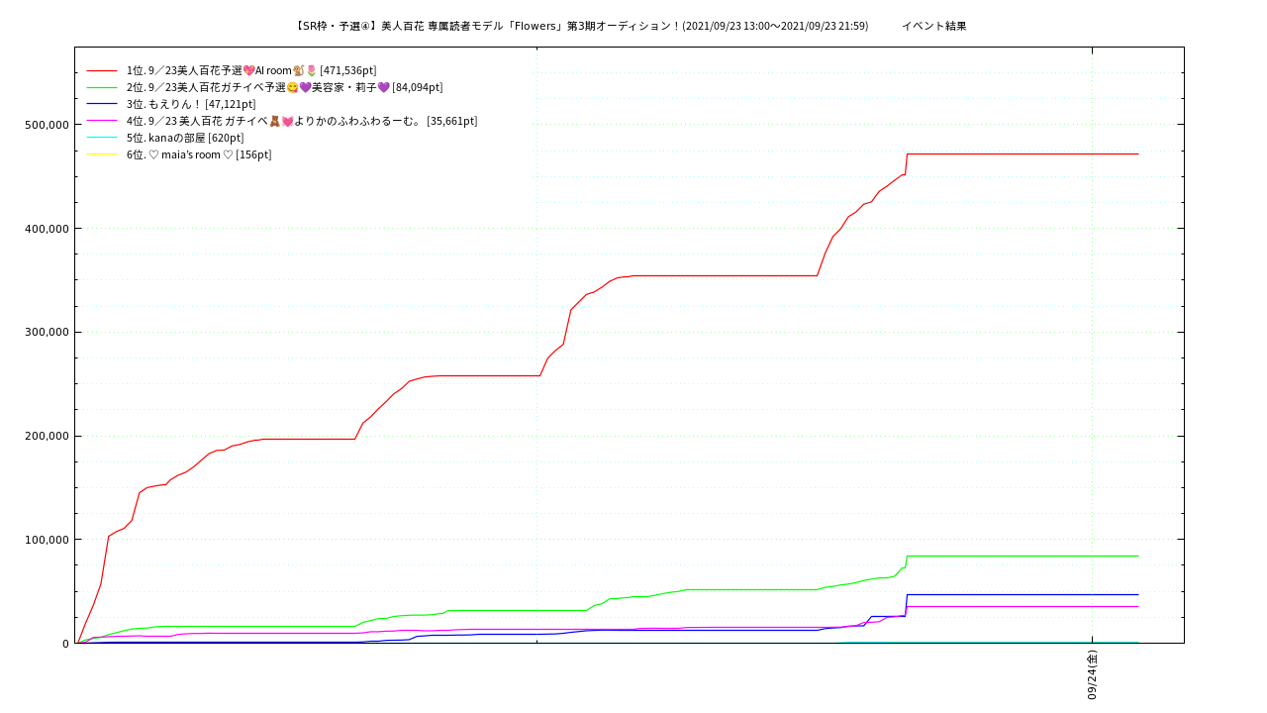Click the red line sample for 1位
This screenshot has width=1267, height=713.
(x=102, y=70)
